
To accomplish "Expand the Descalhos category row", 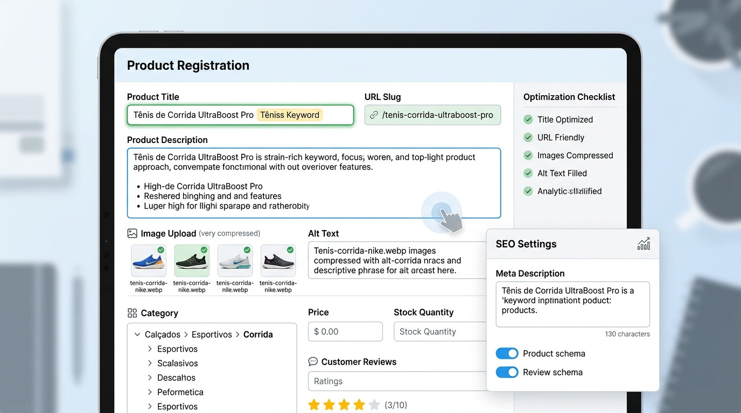I will [x=150, y=378].
